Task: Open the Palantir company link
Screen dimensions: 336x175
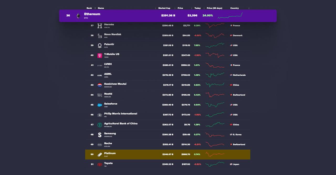Action: [109, 44]
